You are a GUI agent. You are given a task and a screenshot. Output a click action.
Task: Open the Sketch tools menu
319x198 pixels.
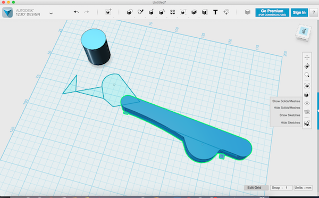pyautogui.click(x=140, y=12)
